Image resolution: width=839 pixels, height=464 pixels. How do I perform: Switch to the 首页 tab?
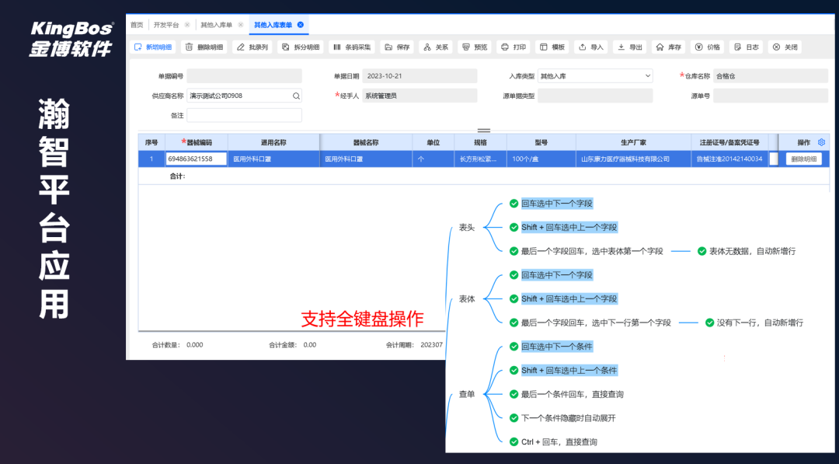[x=137, y=25]
